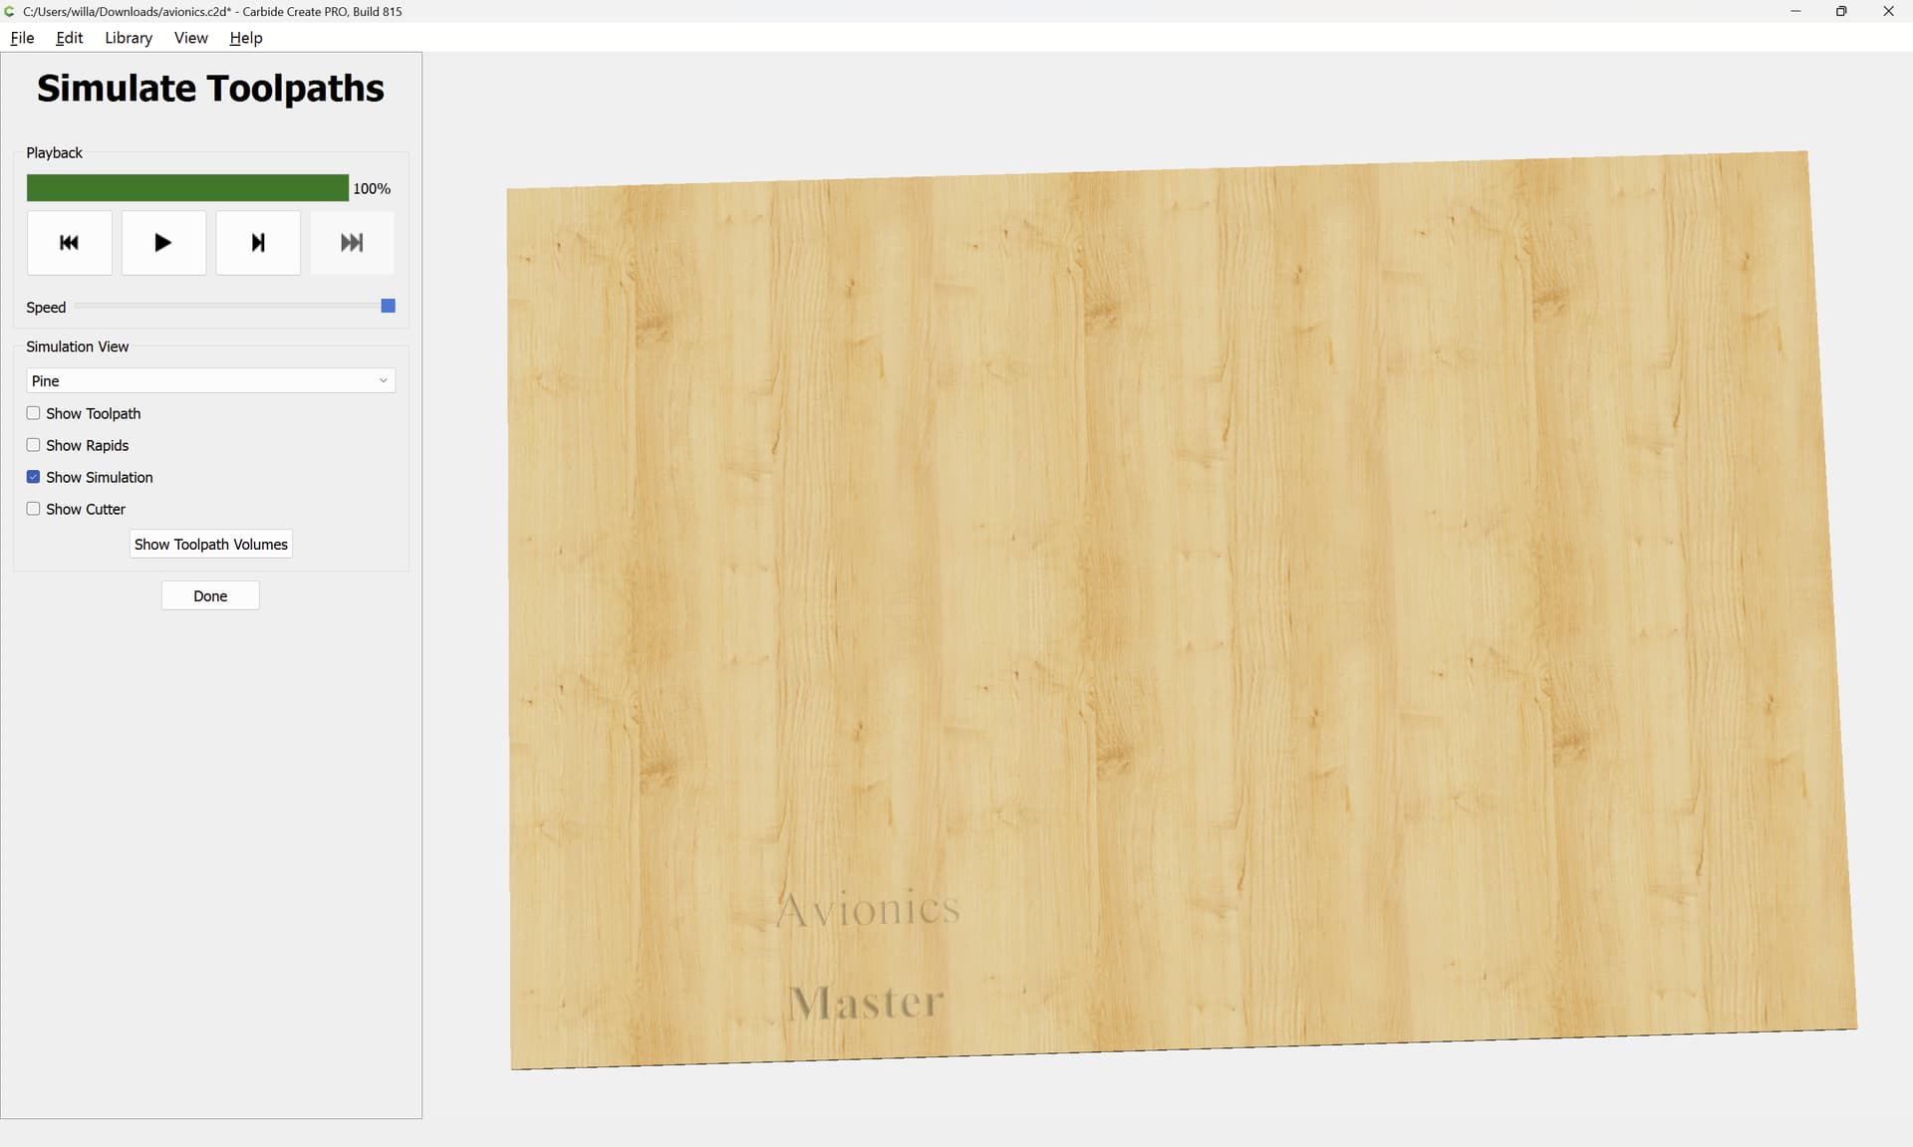1913x1147 pixels.
Task: Click the Carbide Create app icon in title bar
Action: [10, 11]
